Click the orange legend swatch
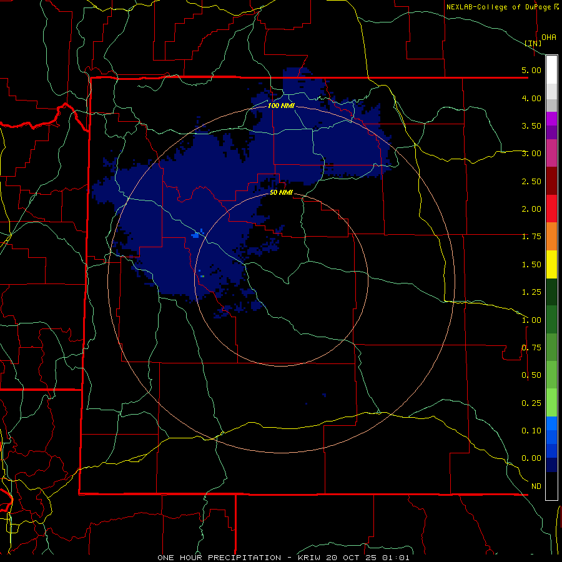This screenshot has width=562, height=562. coord(551,236)
